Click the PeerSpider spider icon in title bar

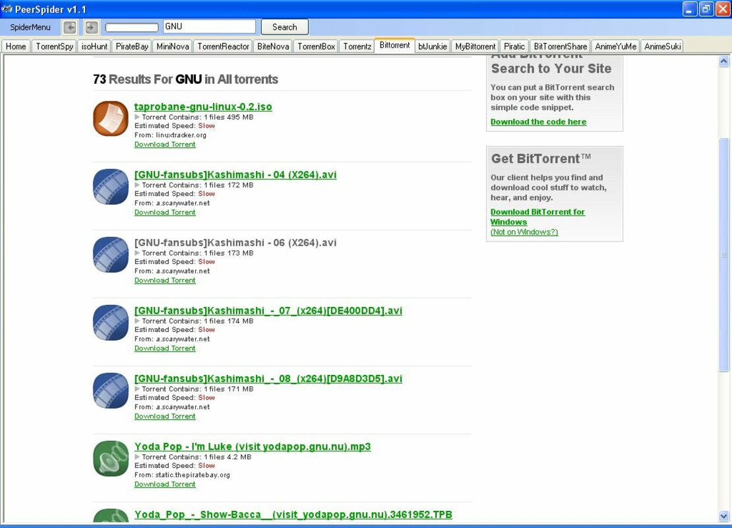coord(7,9)
